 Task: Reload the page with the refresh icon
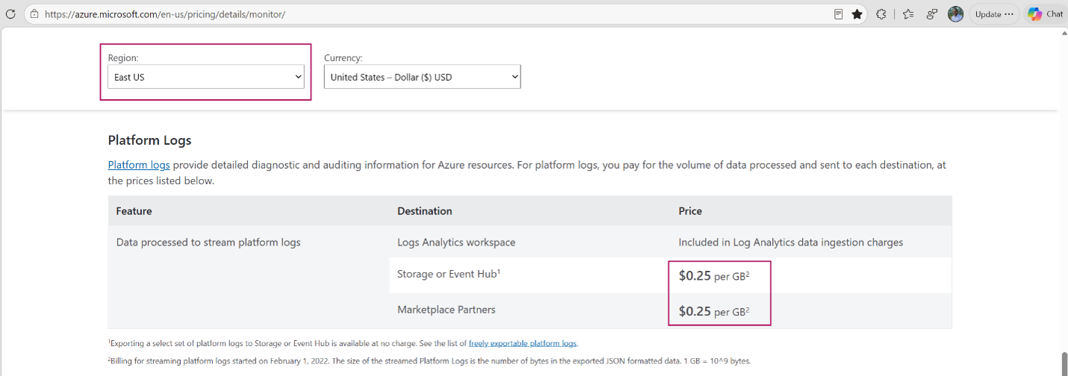pyautogui.click(x=10, y=14)
